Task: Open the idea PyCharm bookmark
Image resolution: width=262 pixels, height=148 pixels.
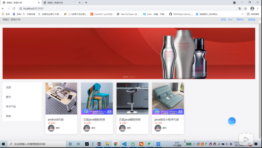Action: [128, 14]
